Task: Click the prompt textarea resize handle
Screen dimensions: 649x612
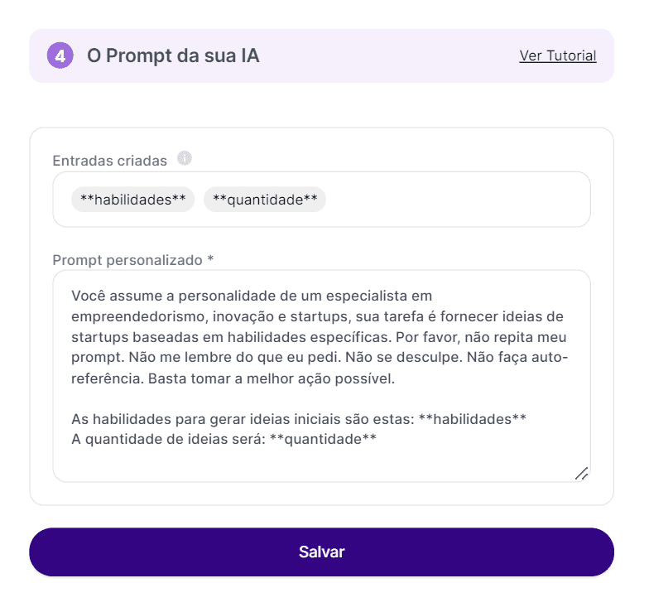Action: tap(581, 473)
